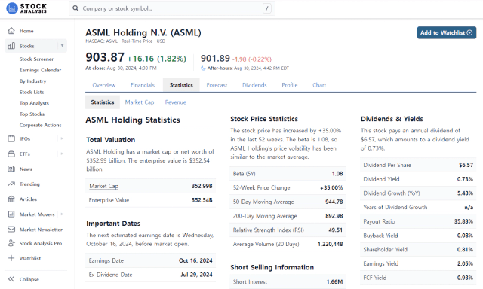Click the IPOs calendar icon
483x289 pixels.
[x=11, y=138]
